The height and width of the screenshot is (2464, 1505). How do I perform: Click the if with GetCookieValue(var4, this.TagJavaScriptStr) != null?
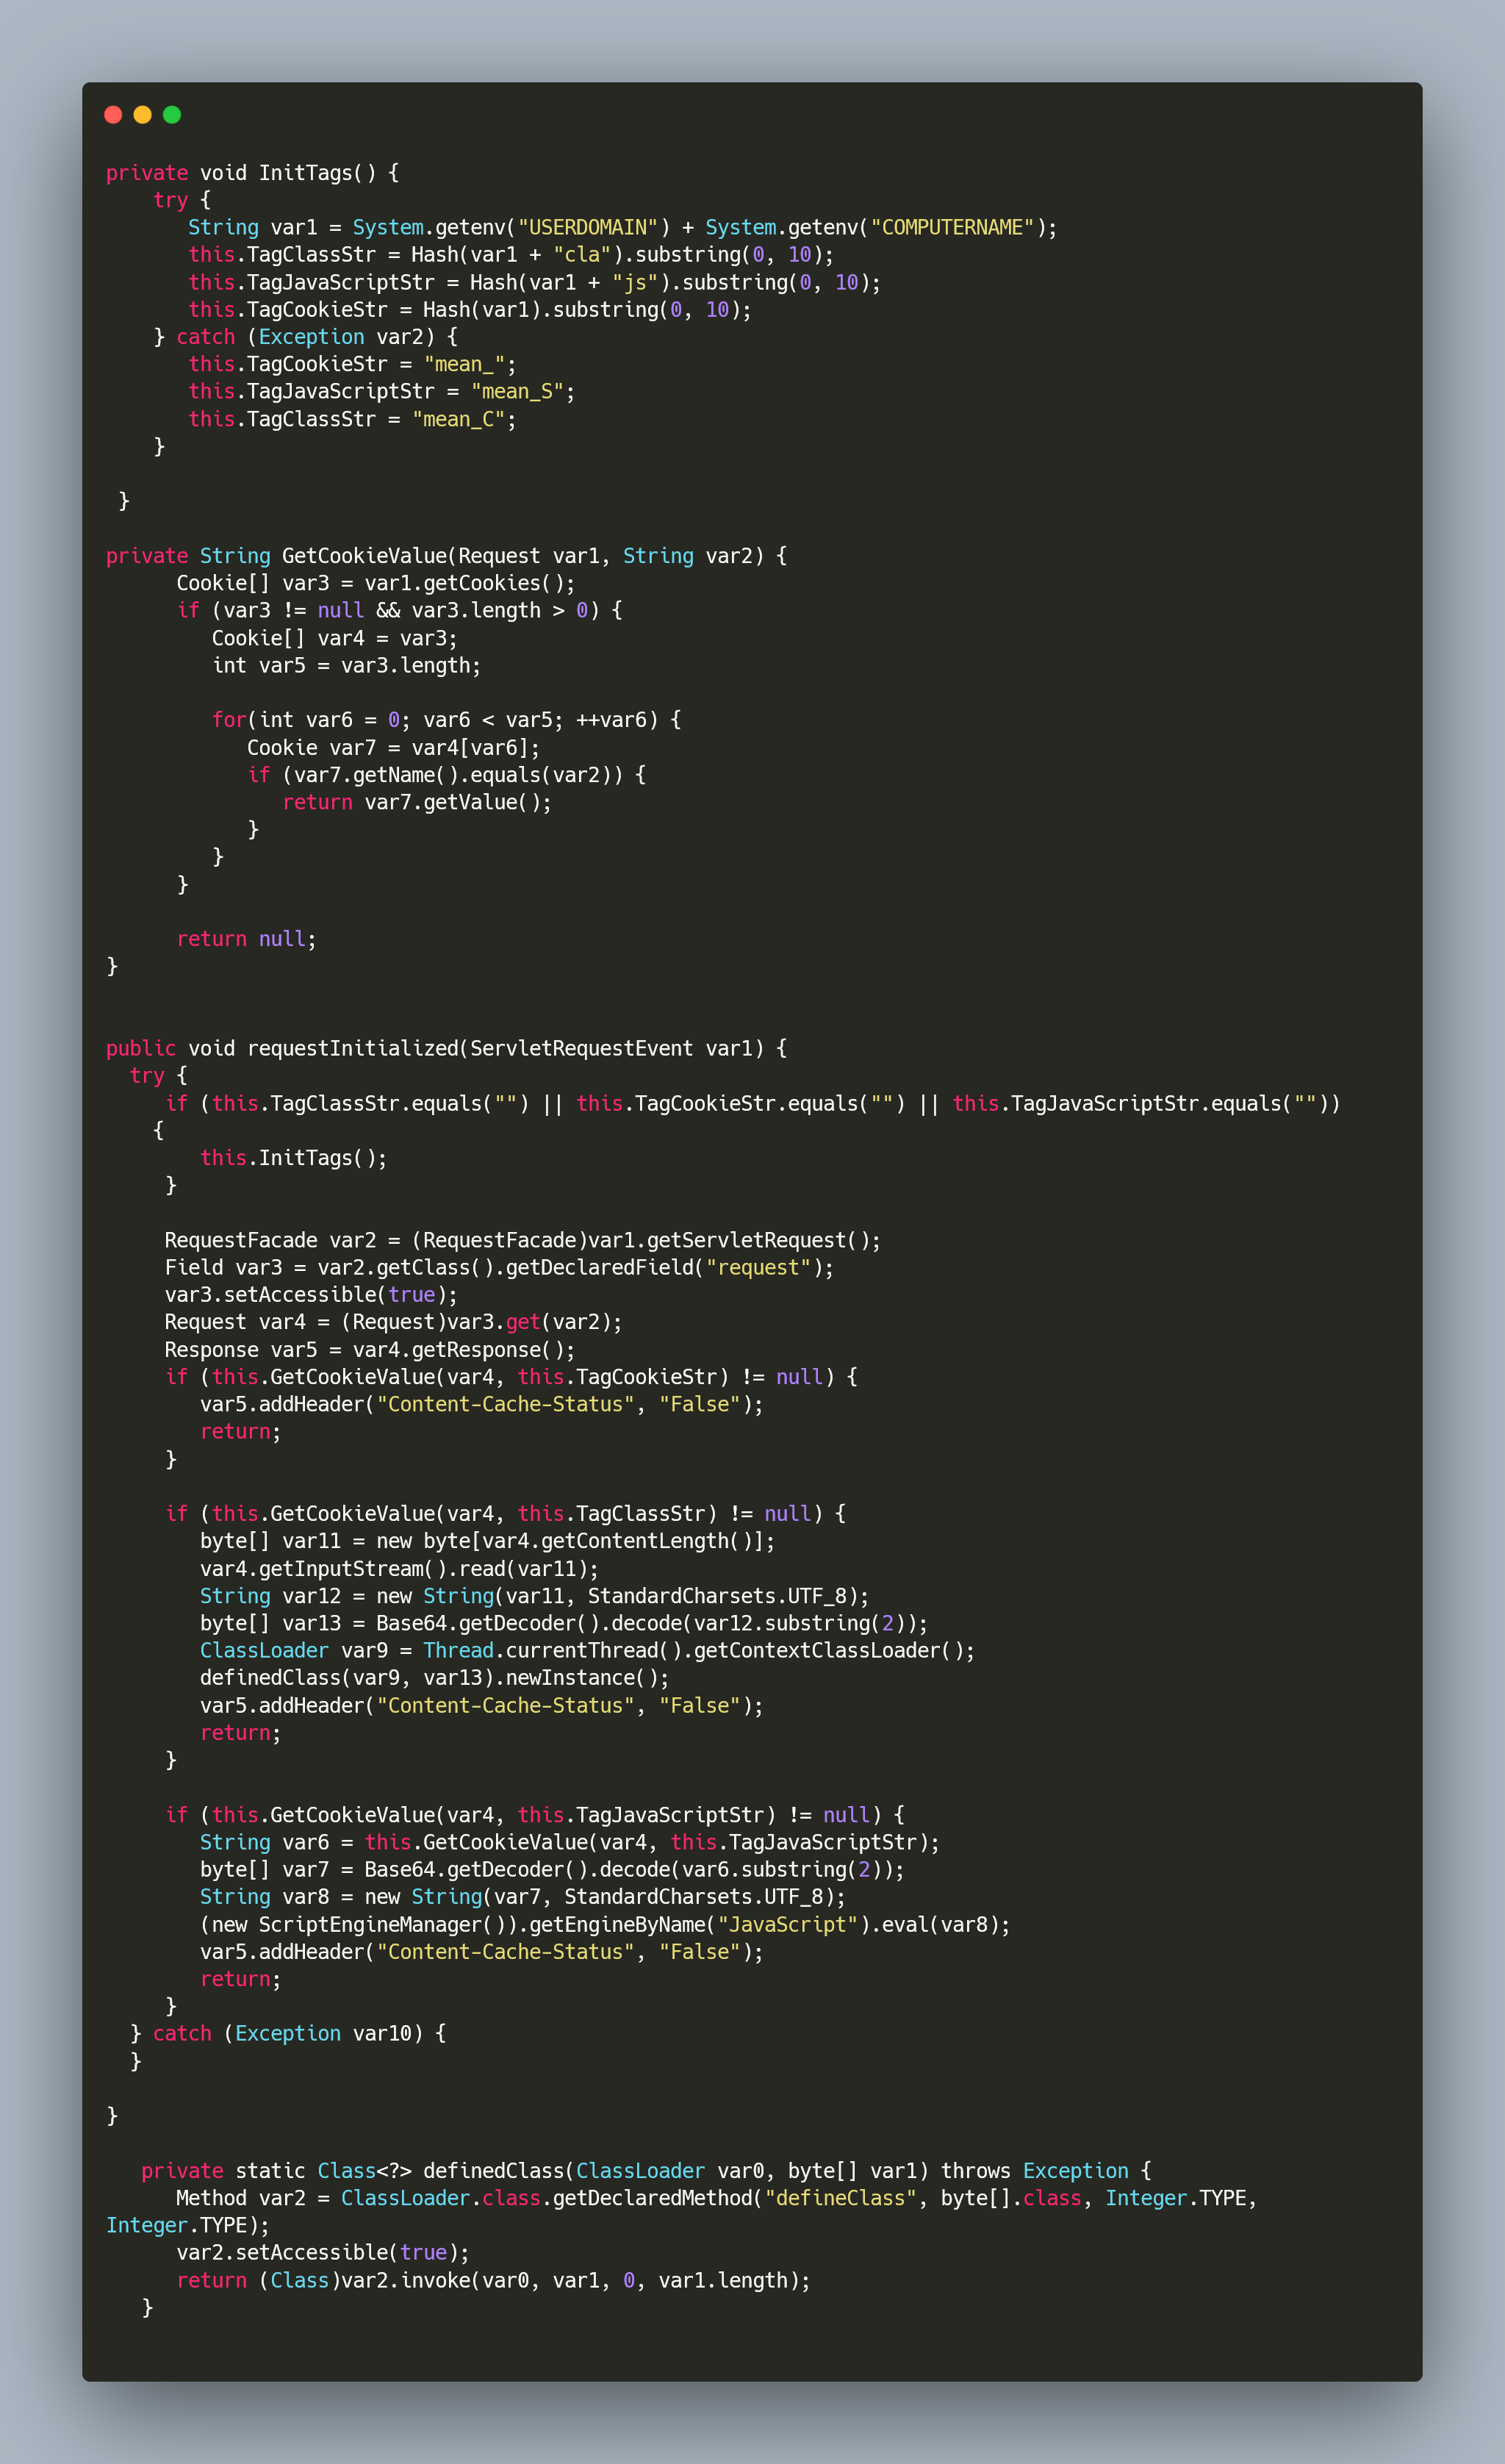point(535,1815)
